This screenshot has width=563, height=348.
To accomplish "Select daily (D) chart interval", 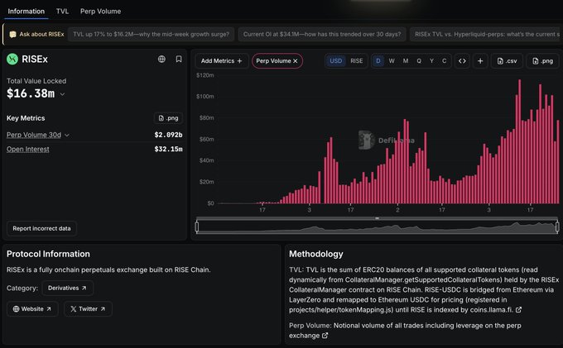I will [378, 61].
